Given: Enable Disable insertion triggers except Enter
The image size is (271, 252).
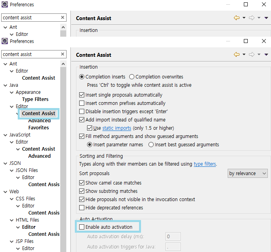Looking at the screenshot, I should 82,112.
